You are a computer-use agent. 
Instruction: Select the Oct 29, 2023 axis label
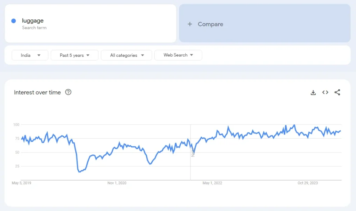[308, 183]
